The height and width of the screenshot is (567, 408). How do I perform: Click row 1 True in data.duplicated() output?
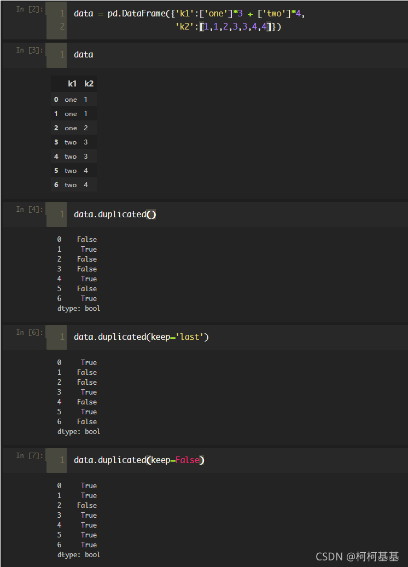click(89, 249)
